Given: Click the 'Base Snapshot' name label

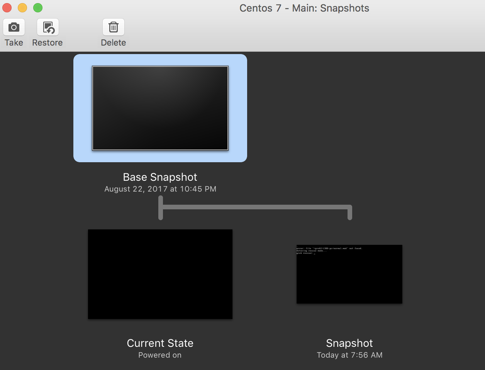Looking at the screenshot, I should (x=160, y=177).
